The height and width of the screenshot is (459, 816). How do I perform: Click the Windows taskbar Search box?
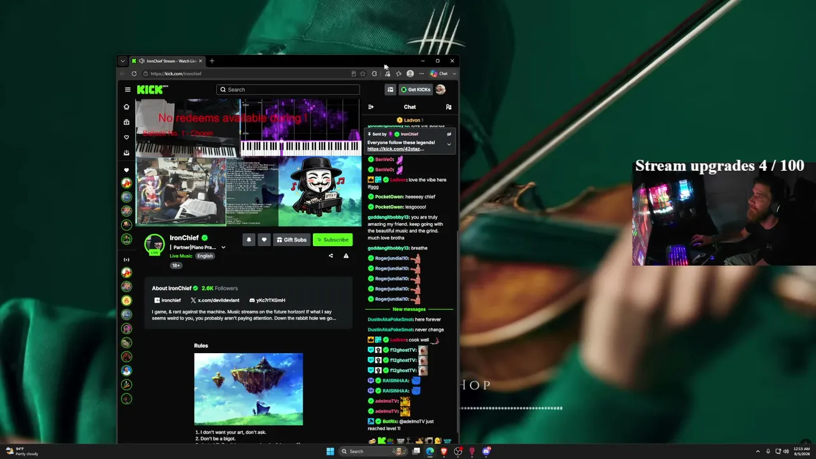coord(374,451)
